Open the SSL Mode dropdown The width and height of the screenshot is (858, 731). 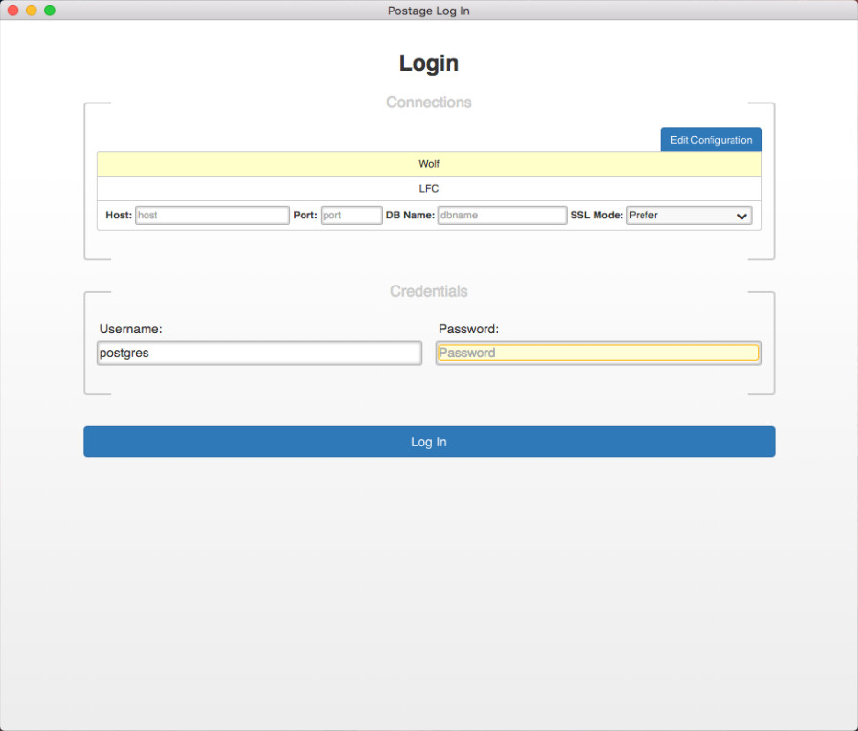(x=689, y=216)
